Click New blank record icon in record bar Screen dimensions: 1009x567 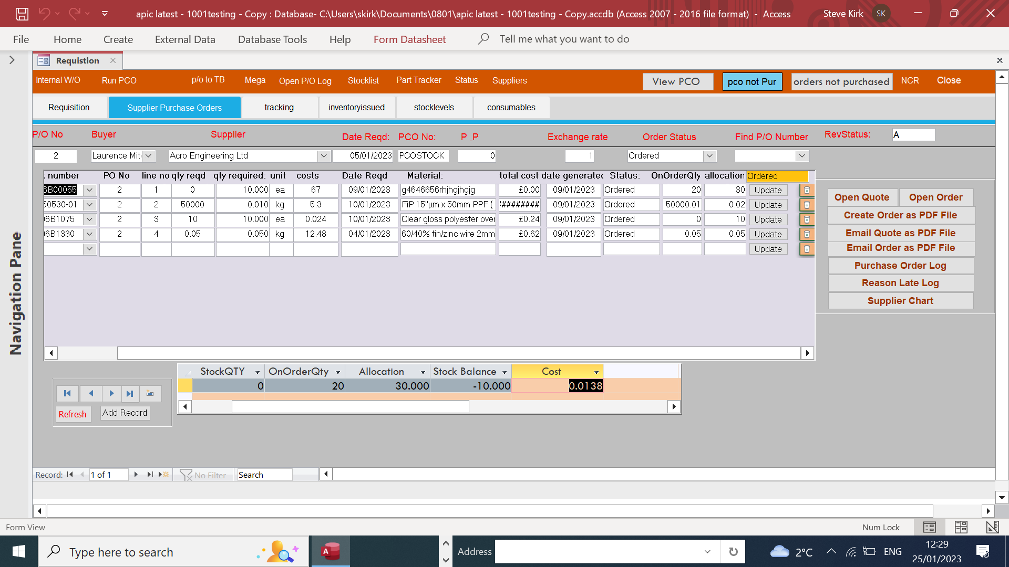(164, 475)
